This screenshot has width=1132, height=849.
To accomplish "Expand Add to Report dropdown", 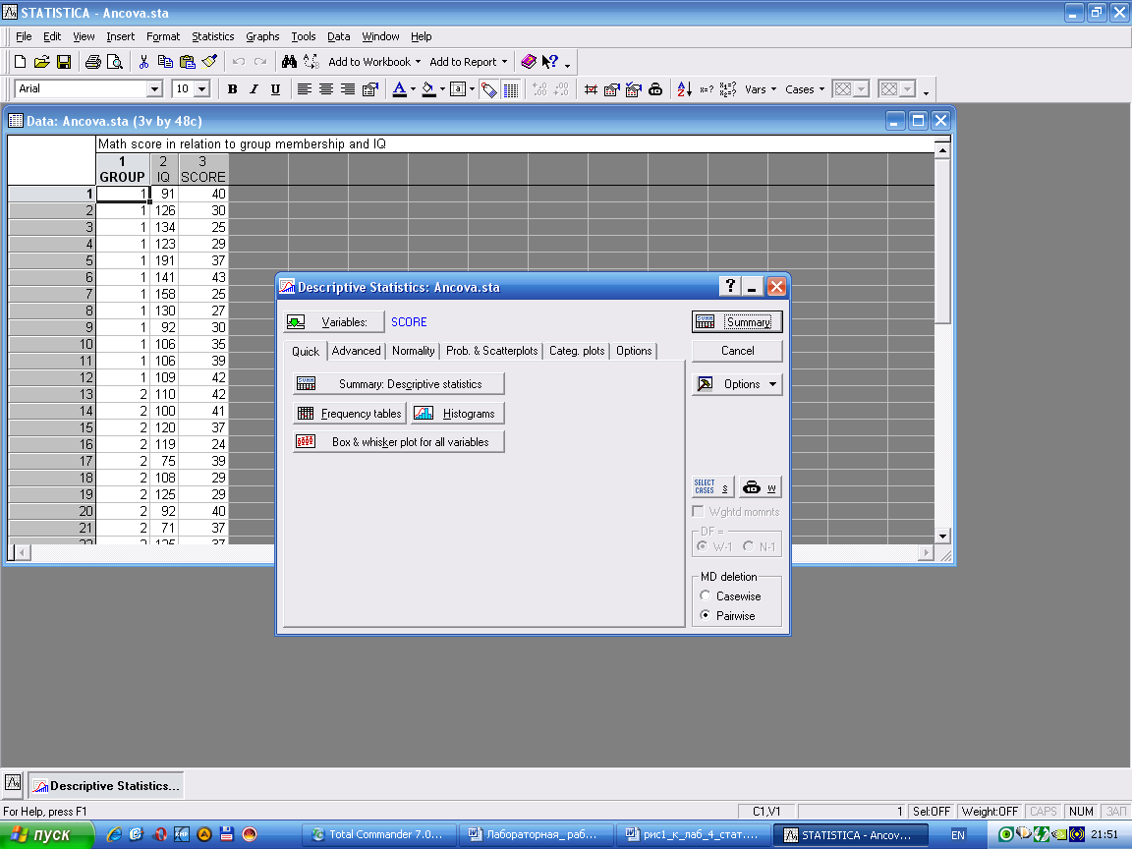I will 504,62.
